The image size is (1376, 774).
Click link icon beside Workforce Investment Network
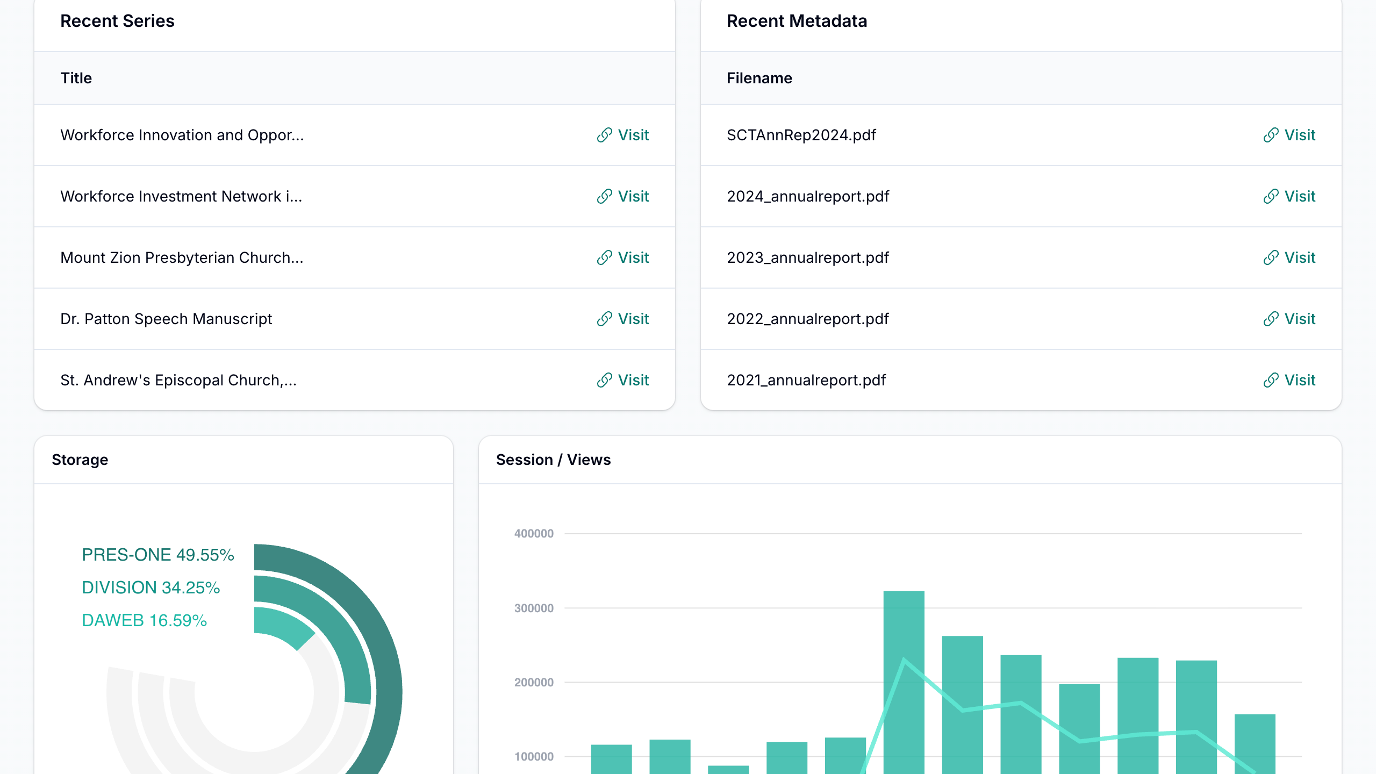[604, 196]
